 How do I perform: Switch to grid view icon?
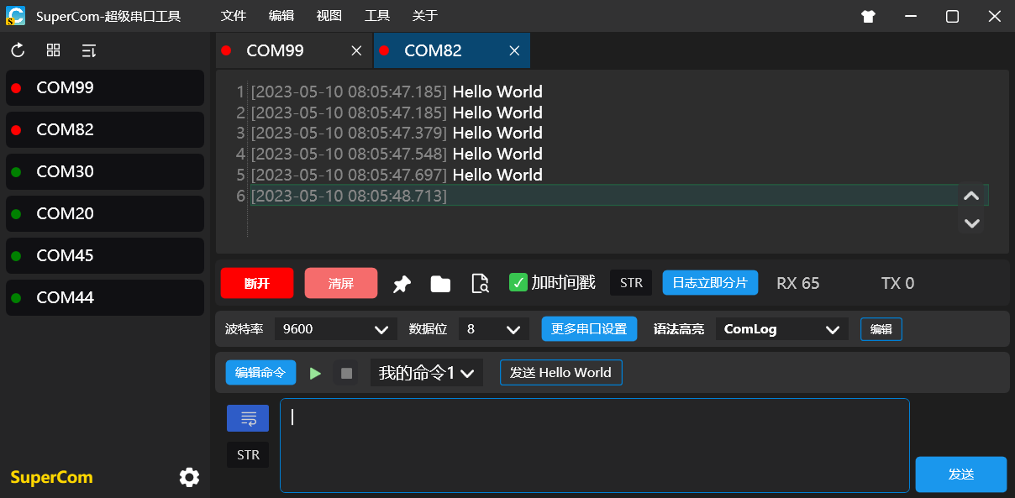click(x=53, y=50)
